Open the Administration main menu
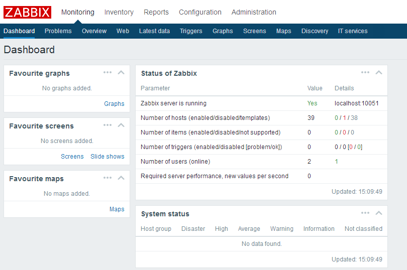 click(x=254, y=12)
